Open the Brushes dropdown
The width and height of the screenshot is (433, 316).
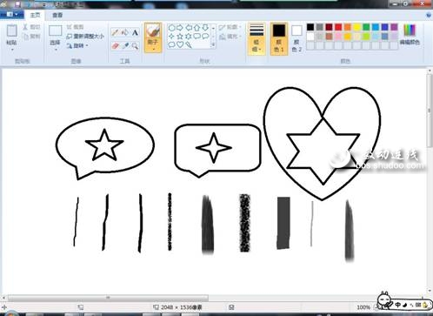(x=153, y=37)
